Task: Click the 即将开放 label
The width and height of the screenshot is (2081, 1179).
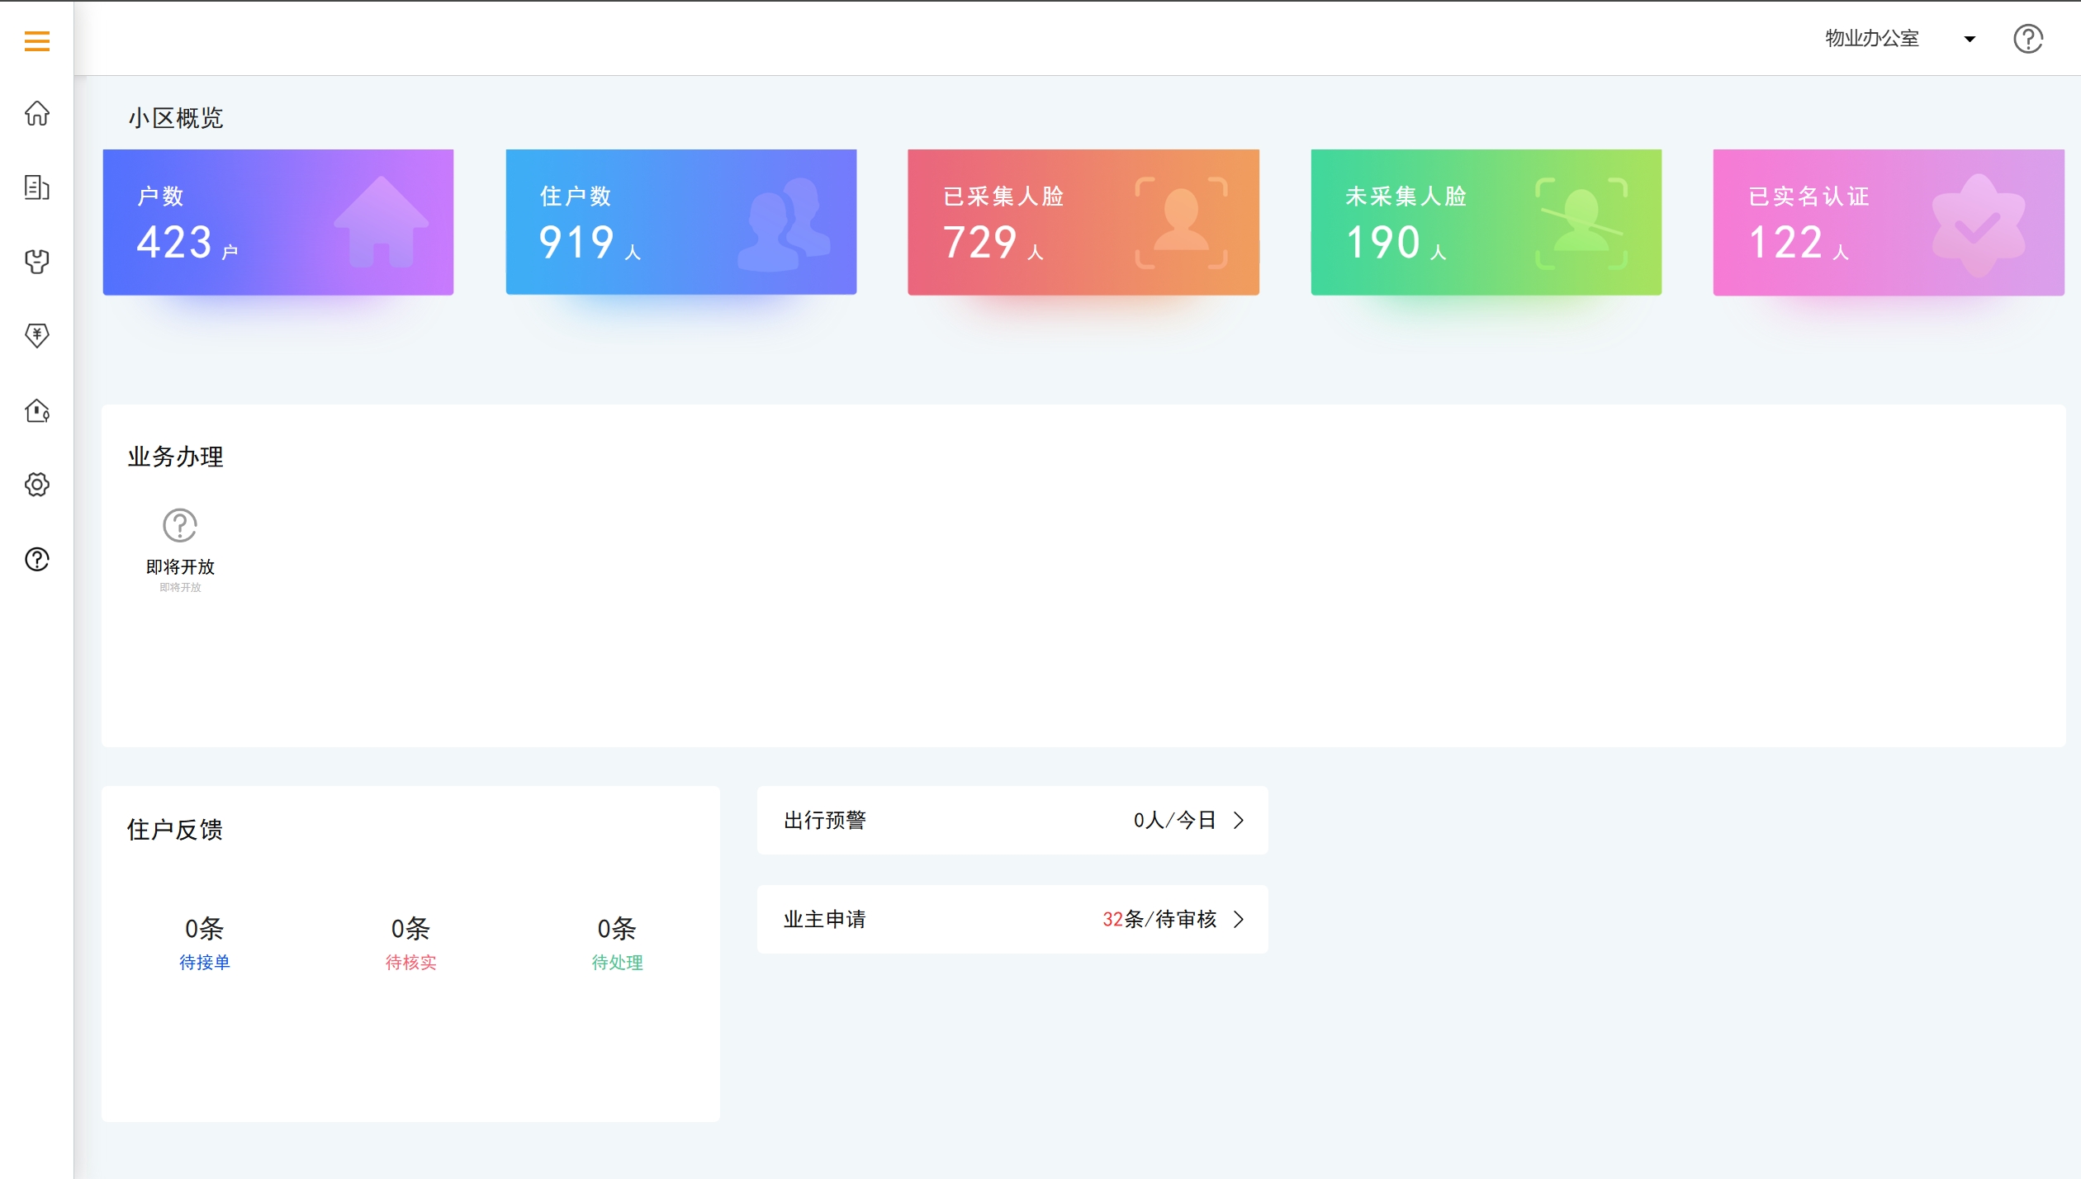Action: point(180,567)
